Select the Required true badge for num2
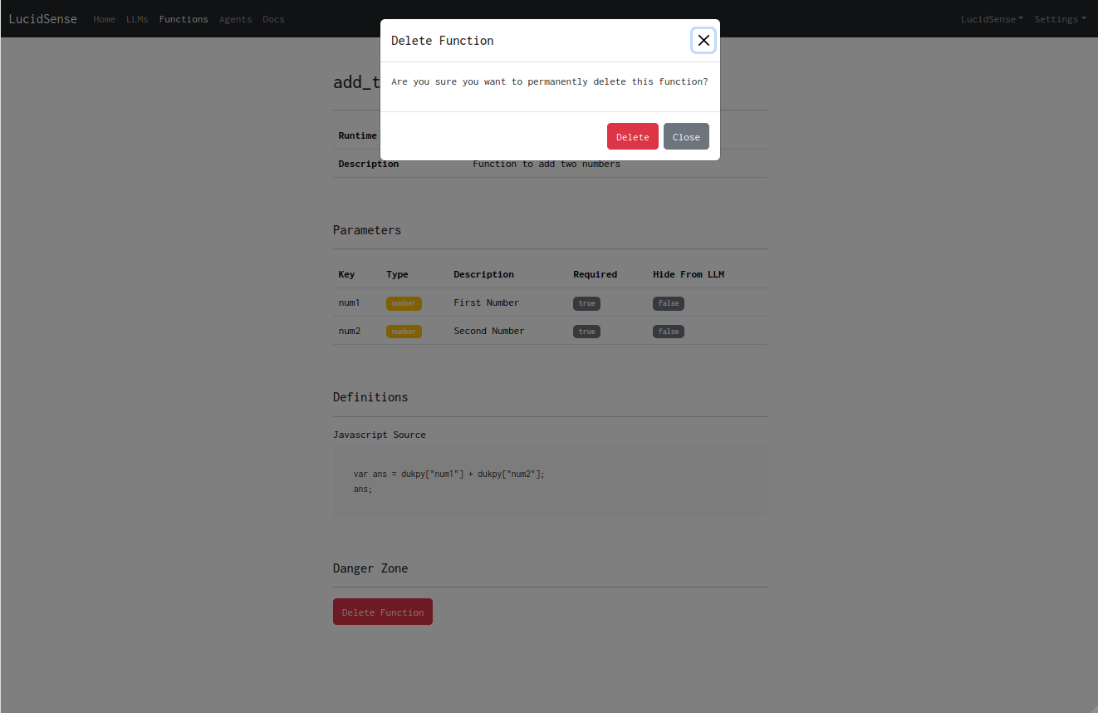The image size is (1098, 713). (586, 332)
